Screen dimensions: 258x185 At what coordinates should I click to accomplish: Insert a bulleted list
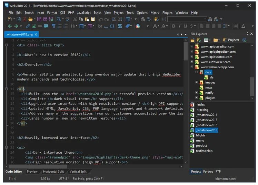(60, 26)
